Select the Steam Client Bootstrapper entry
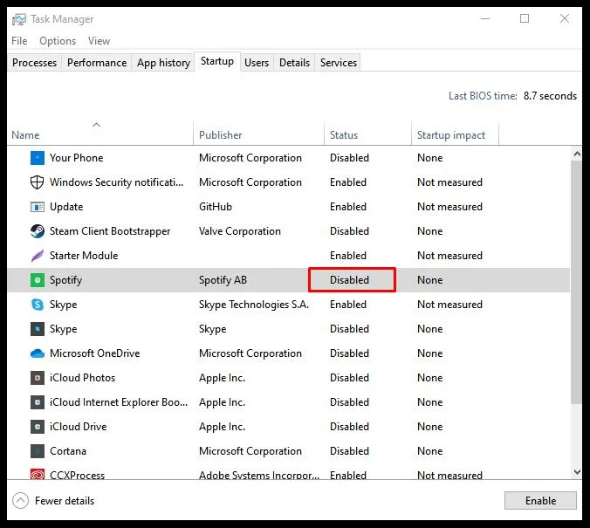Screen dimensions: 590x528 (110, 231)
